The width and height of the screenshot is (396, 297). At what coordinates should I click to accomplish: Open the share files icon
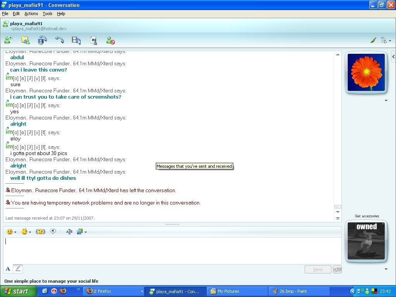pyautogui.click(x=25, y=40)
